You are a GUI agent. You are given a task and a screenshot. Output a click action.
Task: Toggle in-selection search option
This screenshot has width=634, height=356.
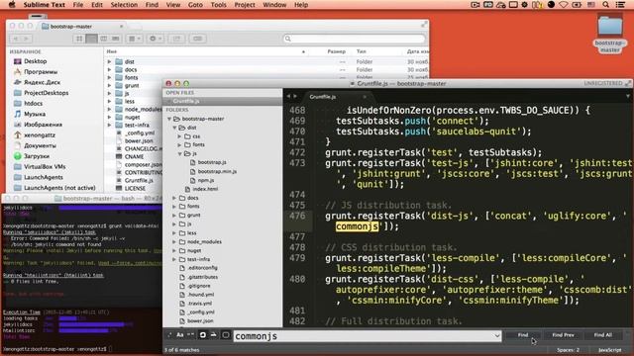pos(214,335)
